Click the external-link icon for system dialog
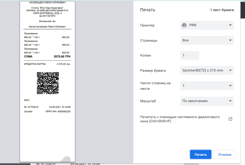Viewport: 245px width, 165px height. 230,119
